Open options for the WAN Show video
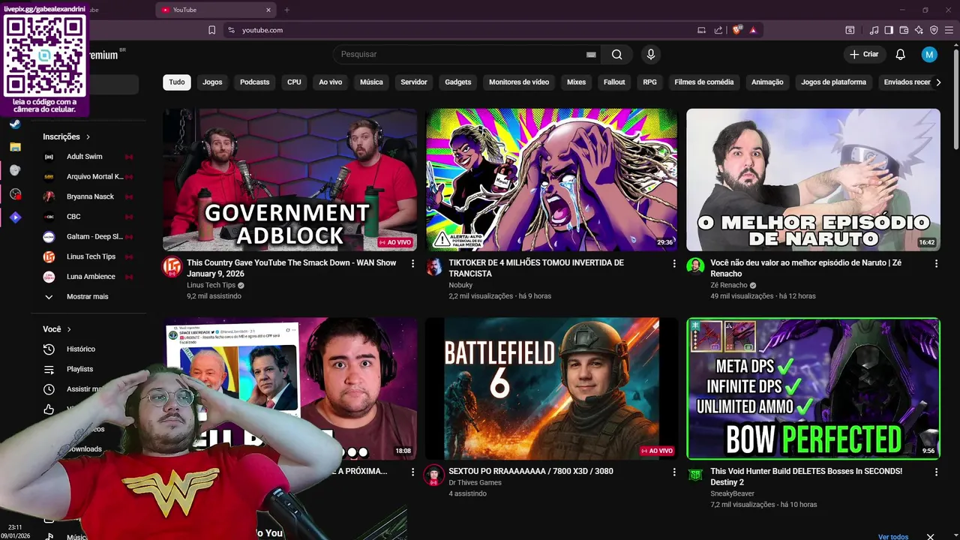960x540 pixels. pyautogui.click(x=412, y=263)
